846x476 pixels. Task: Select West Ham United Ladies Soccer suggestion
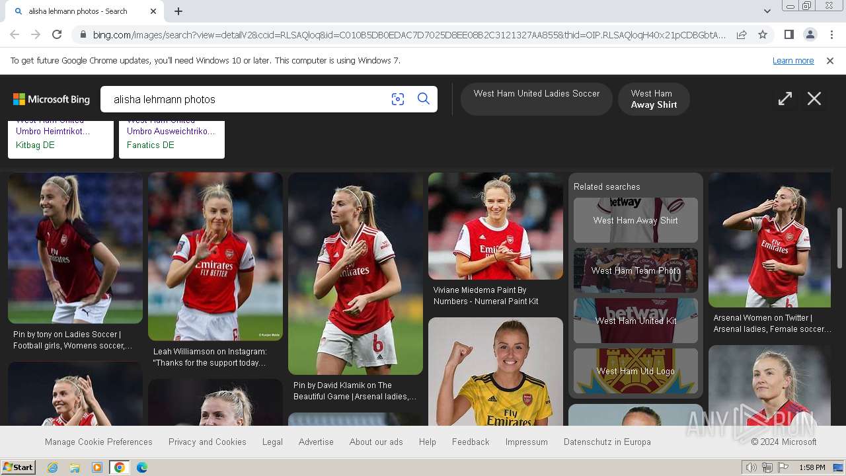tap(537, 99)
